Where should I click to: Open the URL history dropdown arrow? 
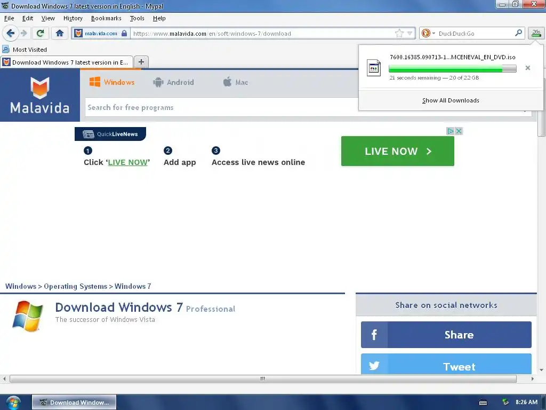410,34
